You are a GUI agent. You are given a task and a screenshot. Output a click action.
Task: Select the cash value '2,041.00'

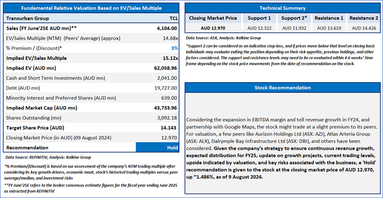coord(168,78)
